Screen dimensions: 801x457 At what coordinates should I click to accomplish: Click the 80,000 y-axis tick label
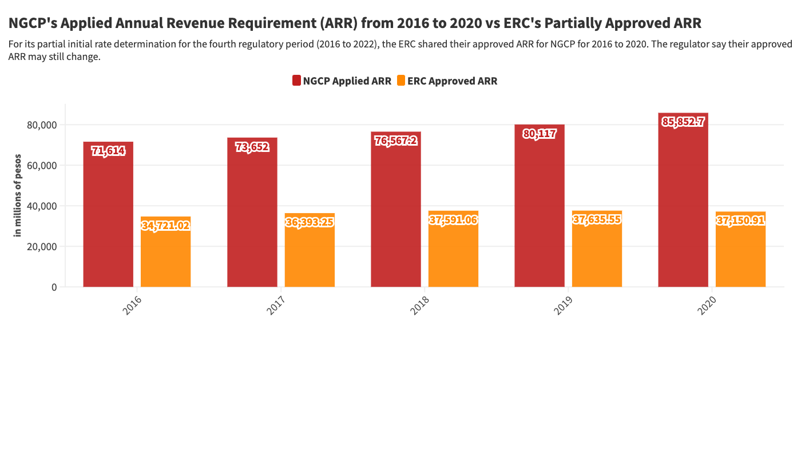(43, 125)
